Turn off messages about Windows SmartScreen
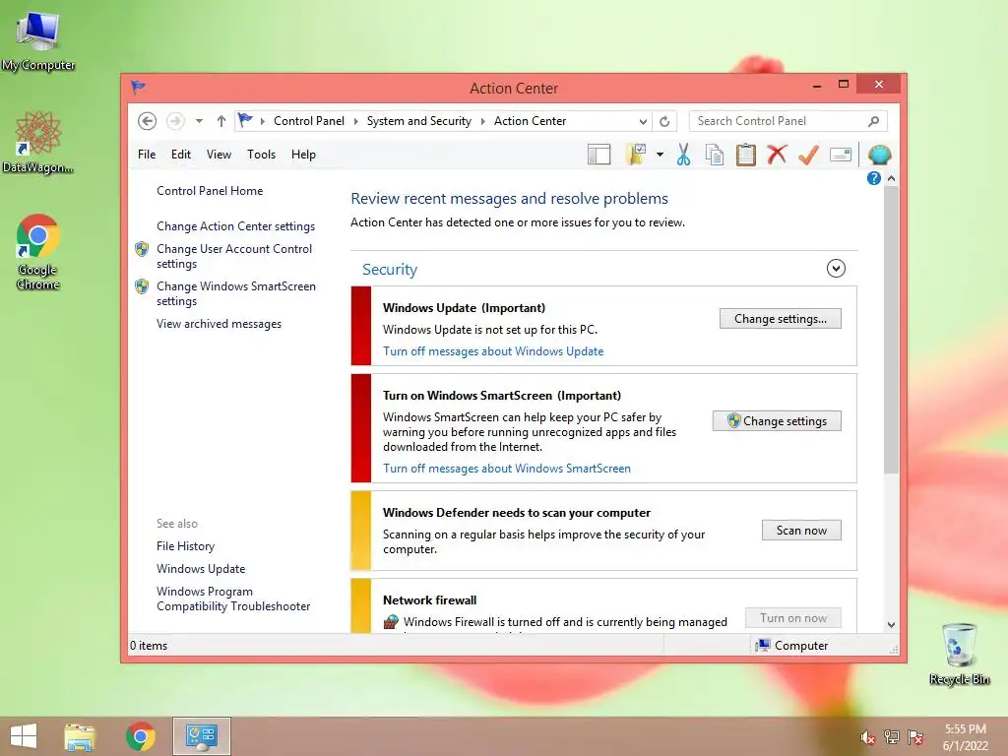 click(x=507, y=469)
